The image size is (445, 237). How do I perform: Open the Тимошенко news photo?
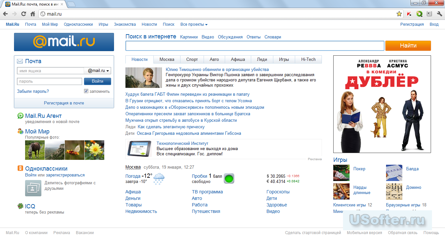point(144,77)
